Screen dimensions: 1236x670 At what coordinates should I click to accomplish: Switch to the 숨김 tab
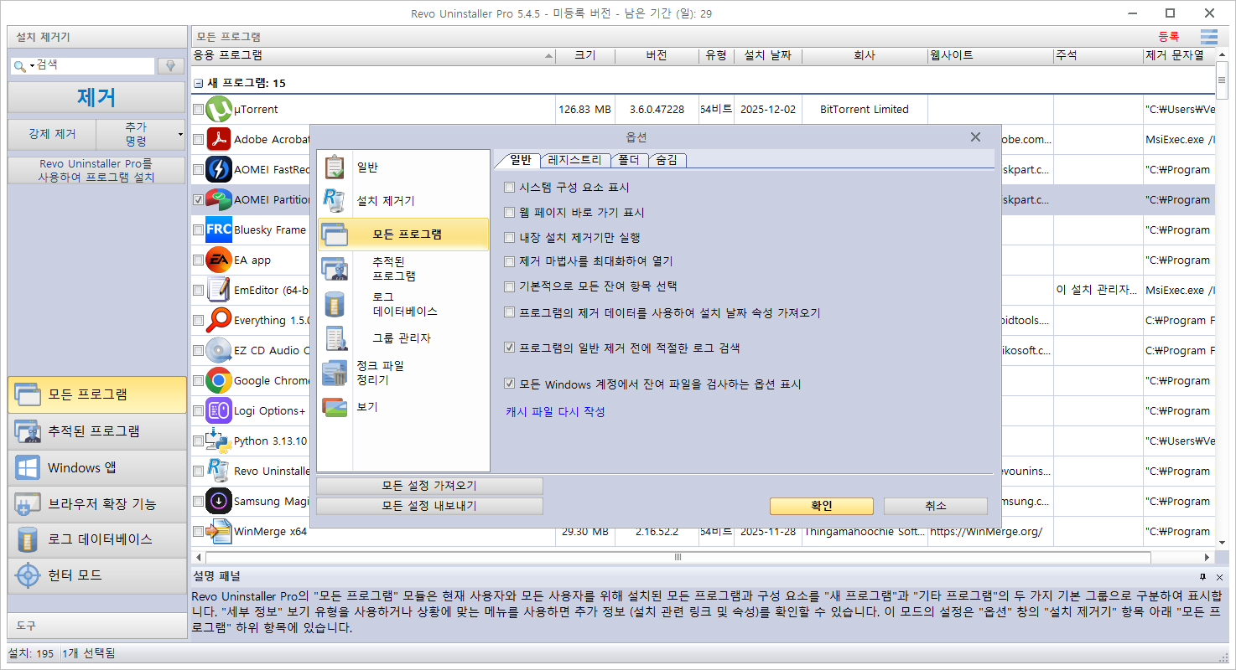(667, 160)
